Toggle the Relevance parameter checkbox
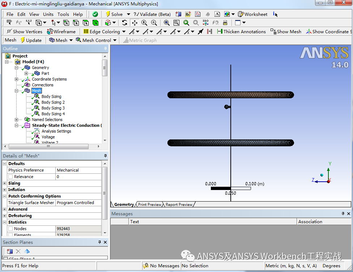 tap(10, 177)
